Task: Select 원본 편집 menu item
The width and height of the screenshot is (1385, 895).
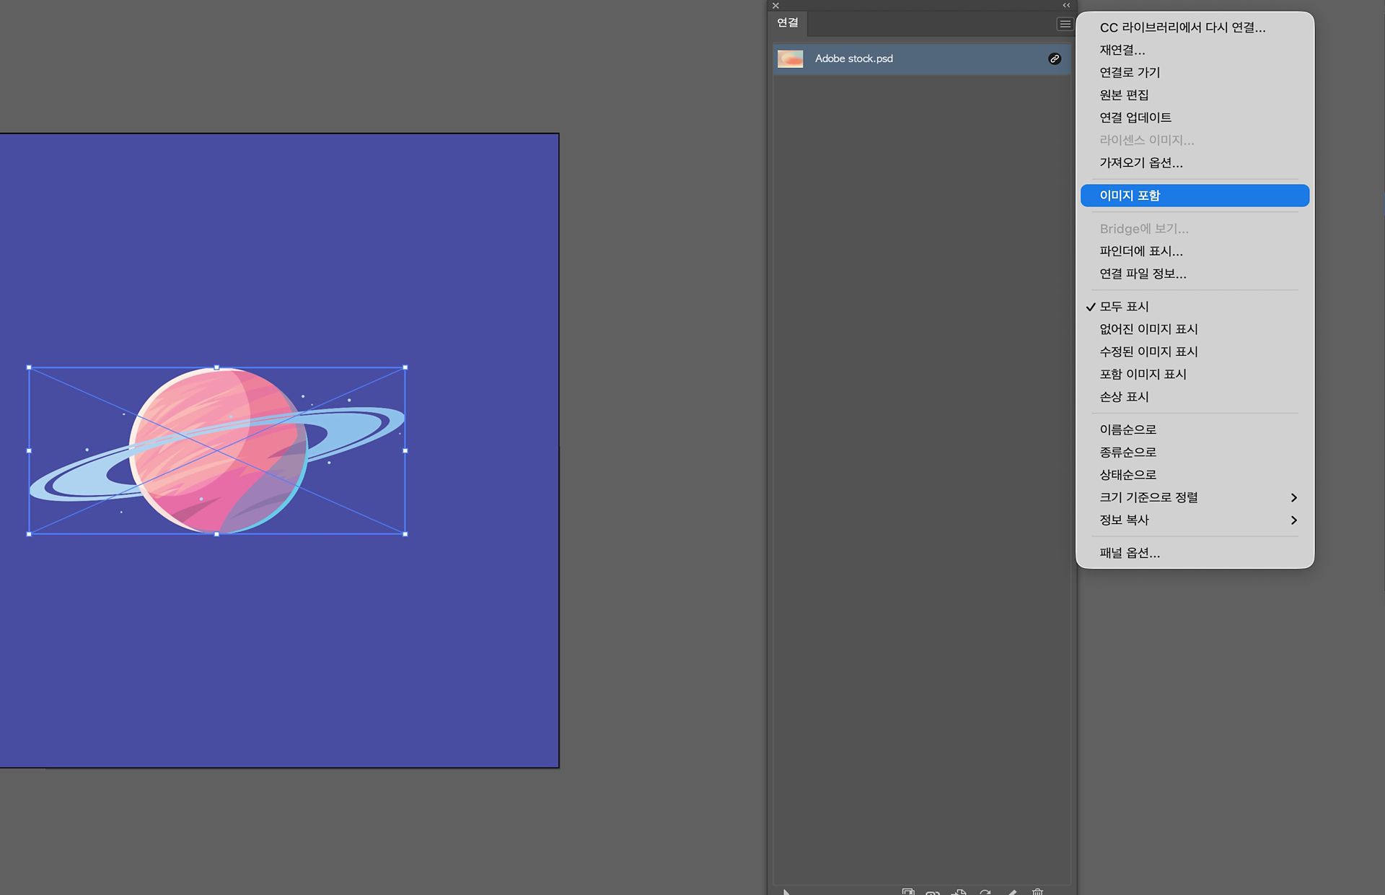Action: click(1195, 95)
